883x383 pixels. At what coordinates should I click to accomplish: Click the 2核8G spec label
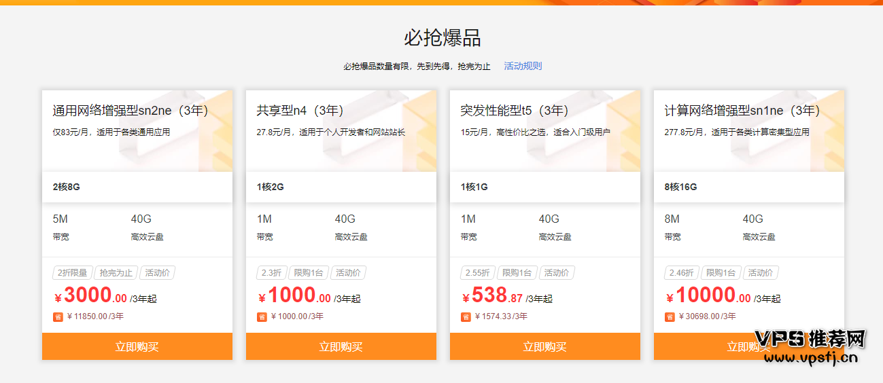(67, 187)
